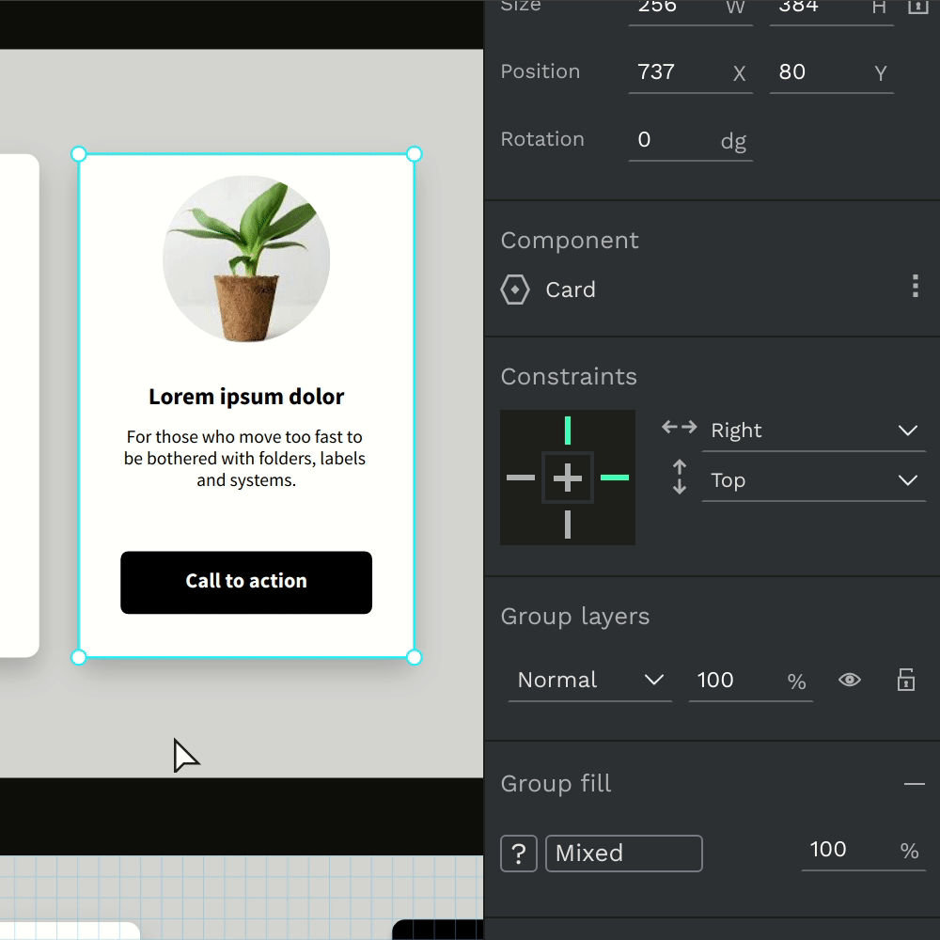Screen dimensions: 940x940
Task: Toggle aspect ratio lock beside Size height
Action: pyautogui.click(x=916, y=8)
